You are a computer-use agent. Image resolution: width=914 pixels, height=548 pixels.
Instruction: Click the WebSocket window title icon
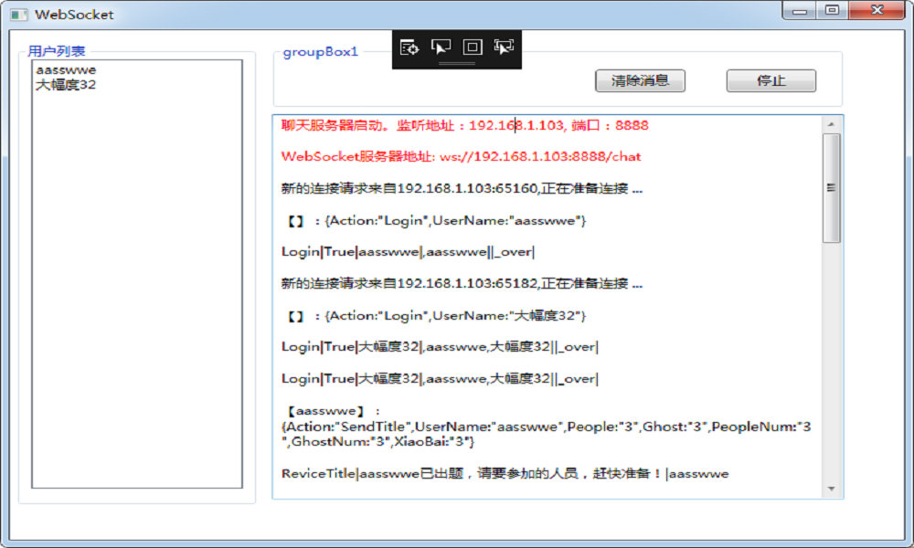point(19,15)
